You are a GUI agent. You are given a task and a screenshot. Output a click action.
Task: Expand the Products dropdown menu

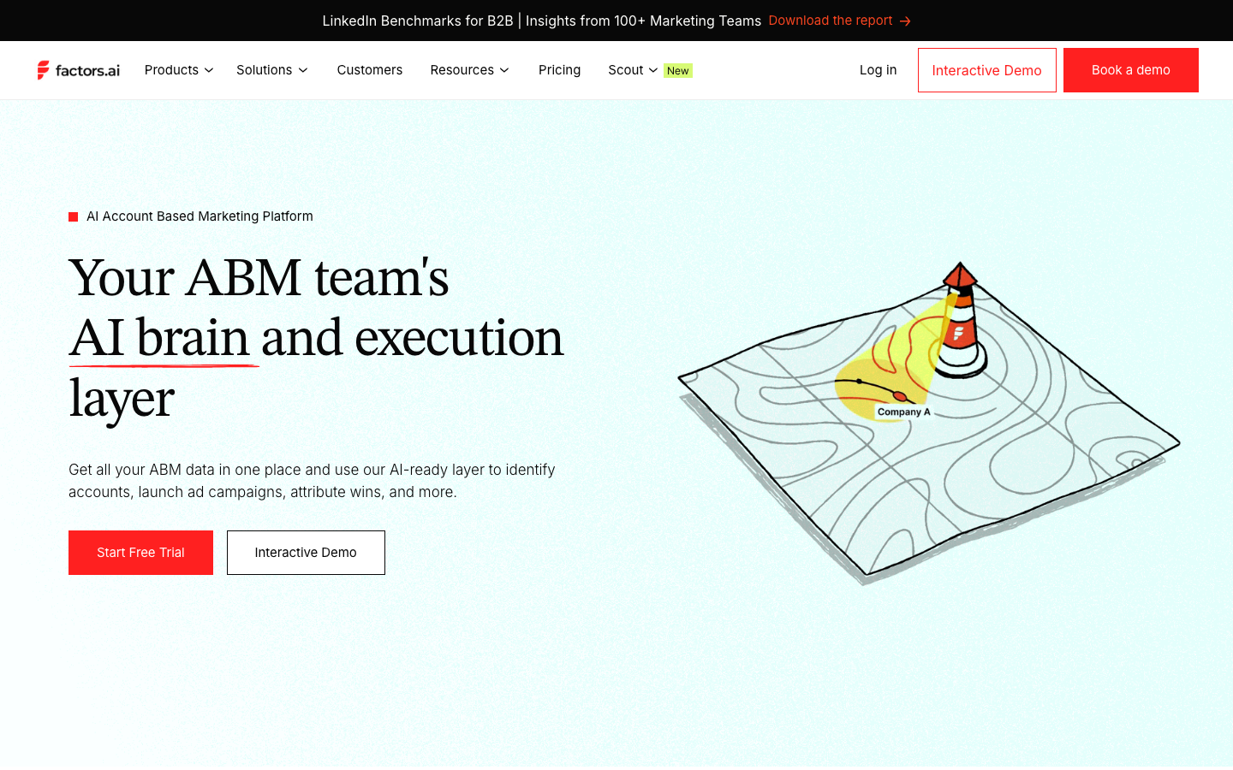[x=179, y=70]
